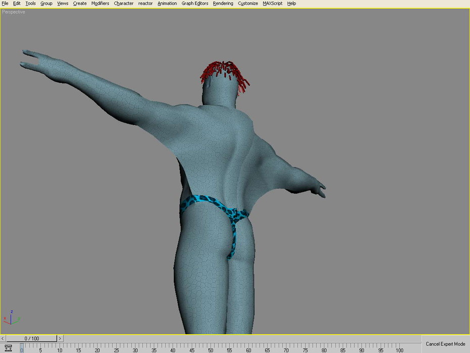Open the MAXScript menu

pyautogui.click(x=272, y=4)
